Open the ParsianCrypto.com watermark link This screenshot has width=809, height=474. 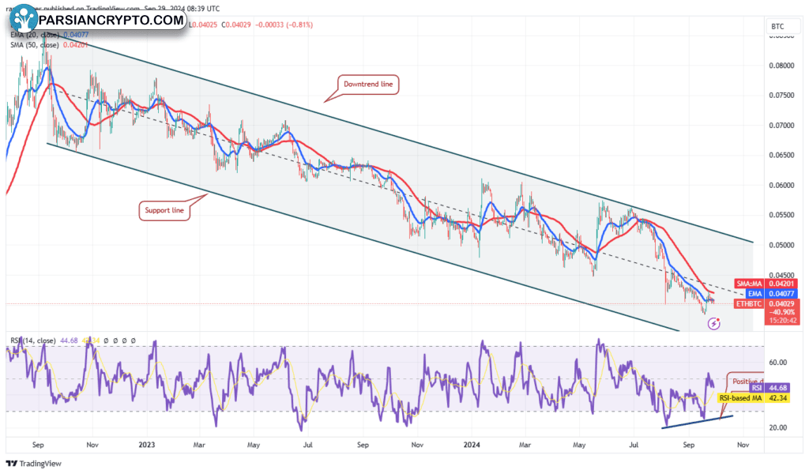coord(111,19)
